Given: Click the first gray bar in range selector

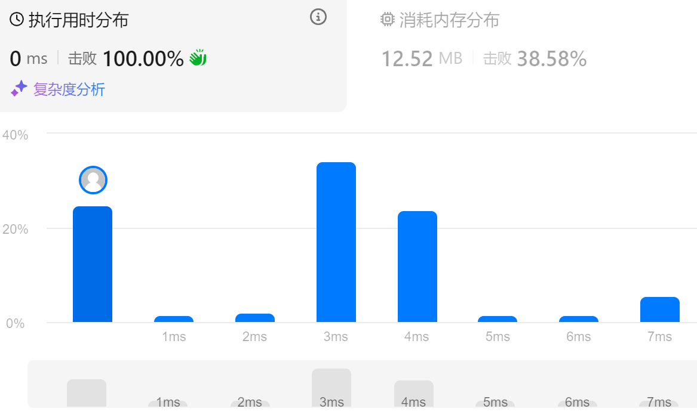Looking at the screenshot, I should pyautogui.click(x=86, y=393).
